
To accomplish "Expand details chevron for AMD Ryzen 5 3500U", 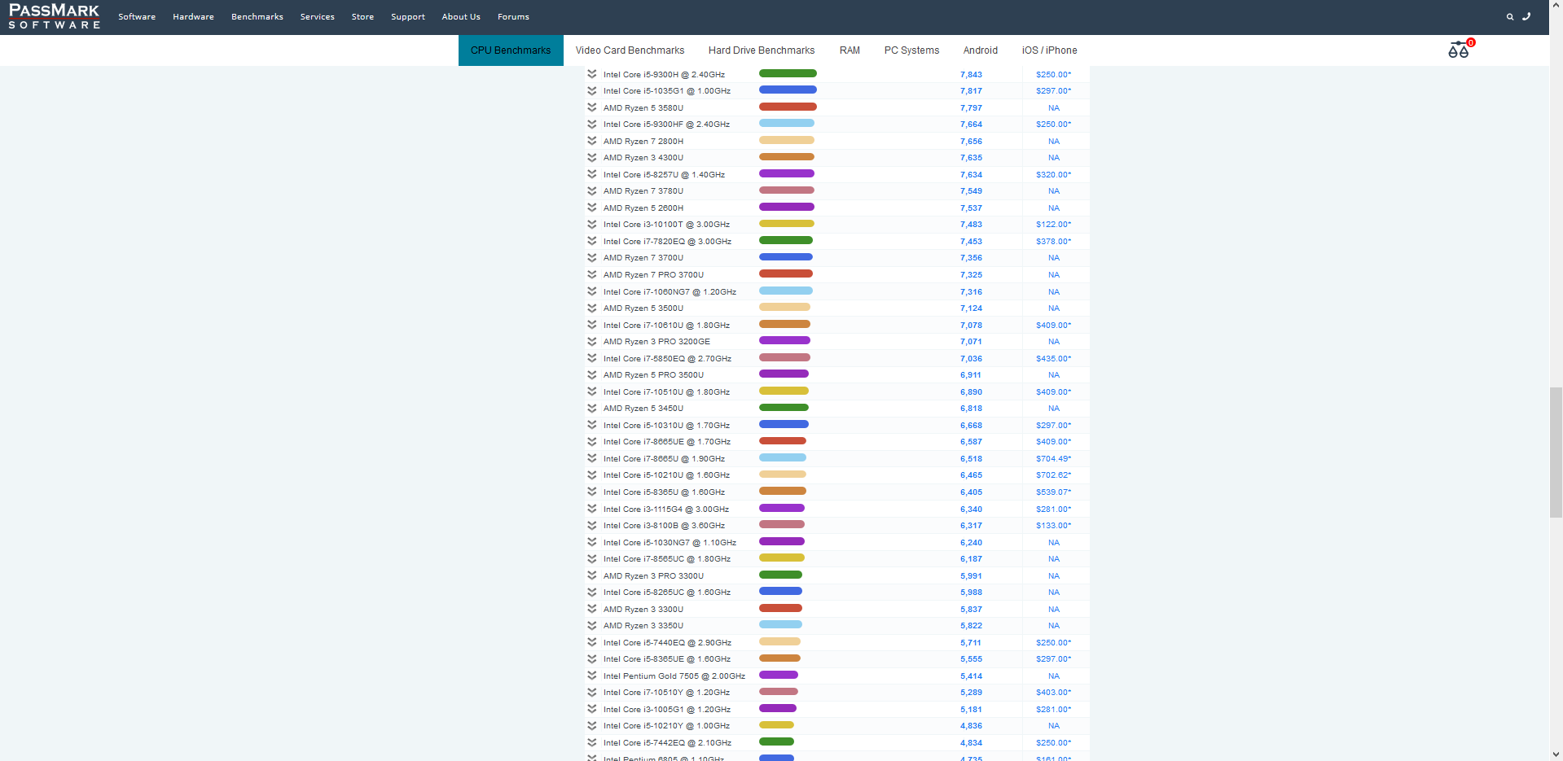I will pyautogui.click(x=592, y=308).
